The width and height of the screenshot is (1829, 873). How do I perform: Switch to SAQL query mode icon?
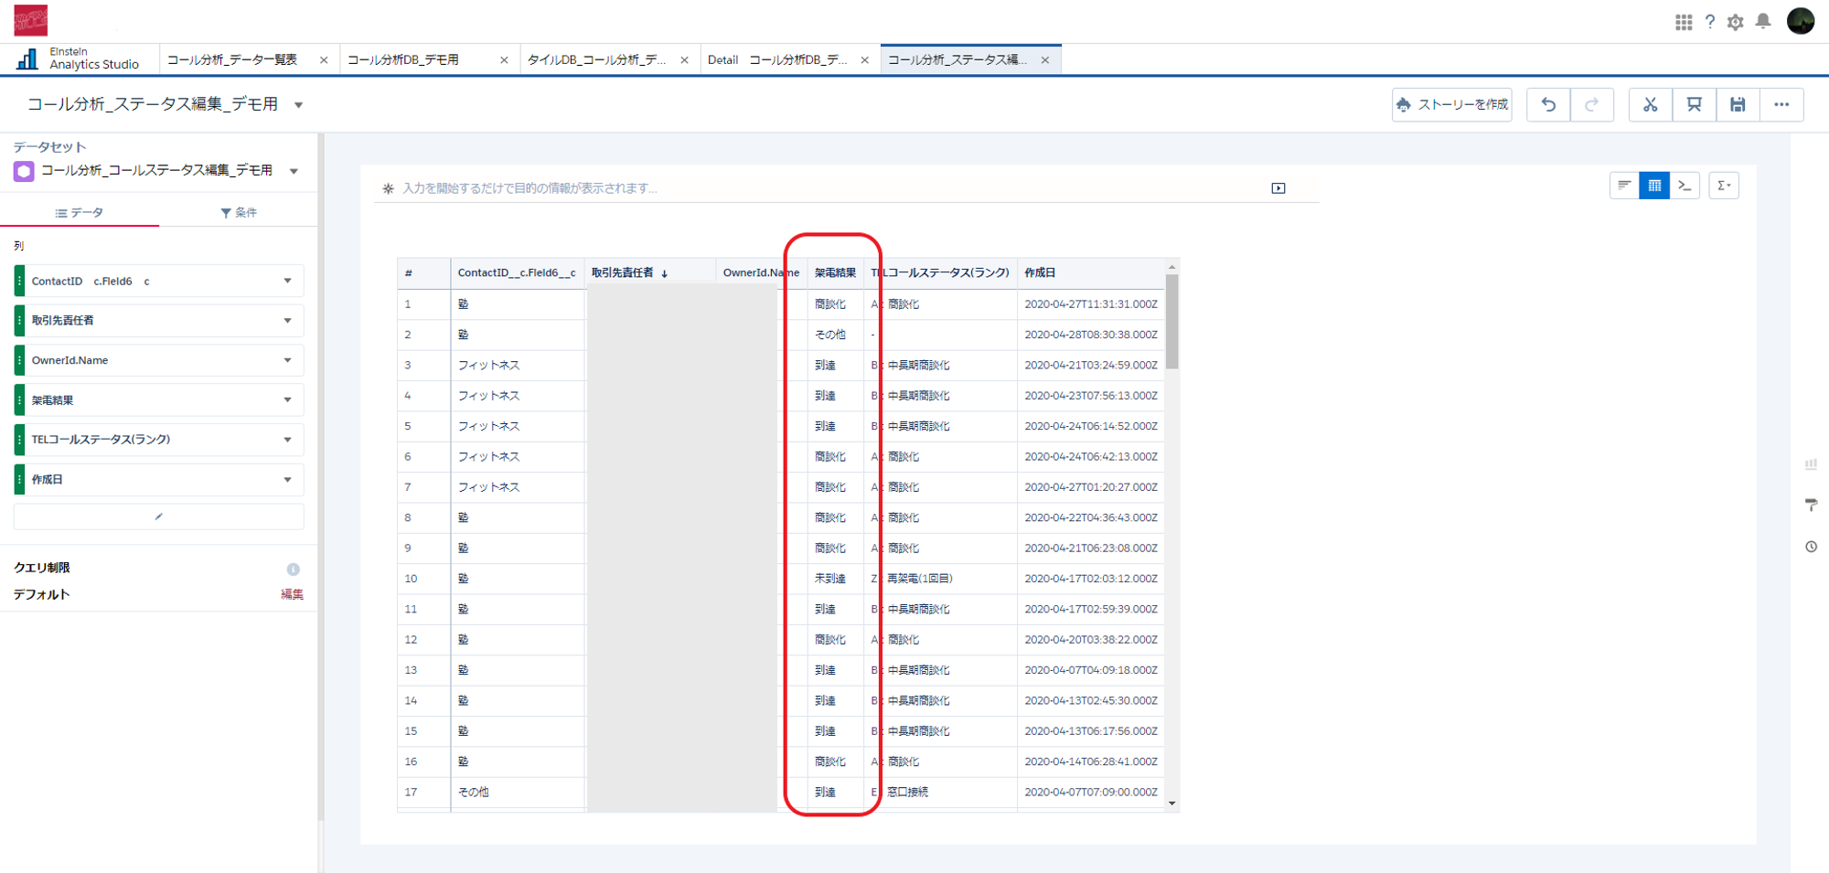pyautogui.click(x=1685, y=186)
